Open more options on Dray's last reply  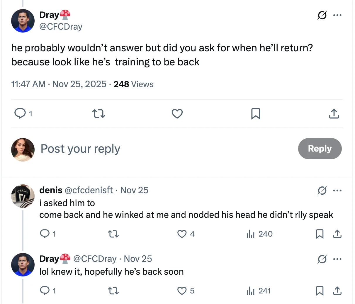click(x=337, y=259)
